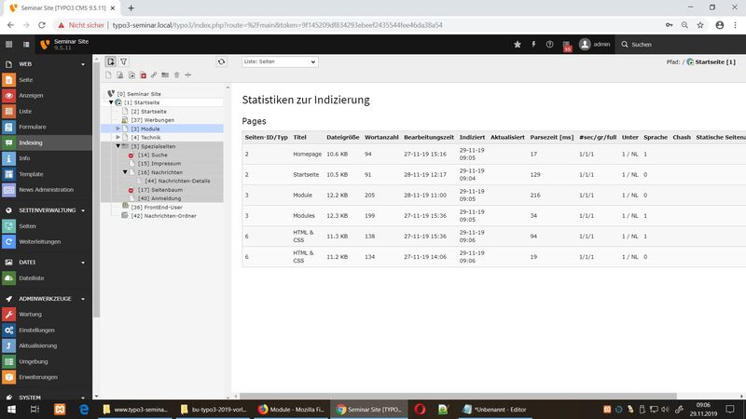The height and width of the screenshot is (419, 746).
Task: Expand the Technik page tree node
Action: (x=118, y=137)
